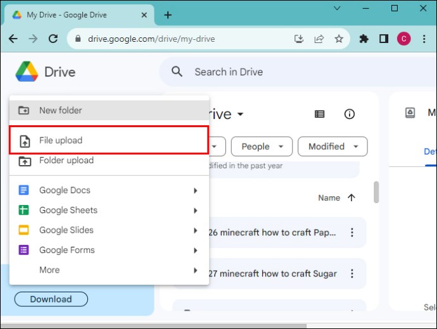Open the Modified filter dropdown
437x329 pixels.
(x=332, y=146)
